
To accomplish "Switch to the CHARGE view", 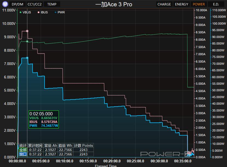I will click(164, 4).
